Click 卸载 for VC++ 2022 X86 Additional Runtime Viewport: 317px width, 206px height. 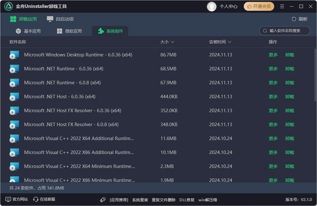click(290, 152)
